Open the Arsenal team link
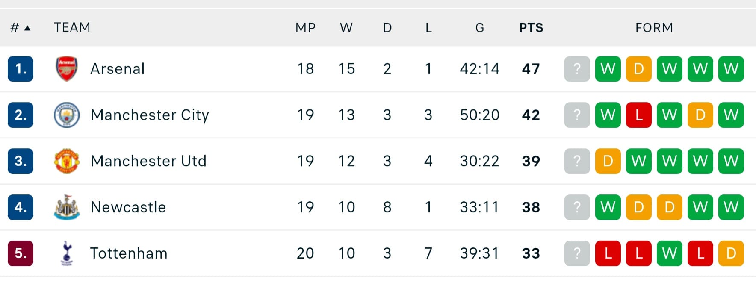 pyautogui.click(x=118, y=69)
